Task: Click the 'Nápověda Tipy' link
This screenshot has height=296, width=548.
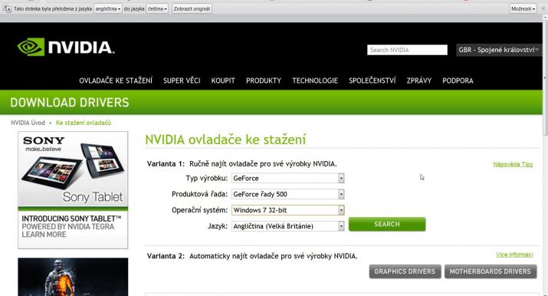Action: tap(513, 164)
